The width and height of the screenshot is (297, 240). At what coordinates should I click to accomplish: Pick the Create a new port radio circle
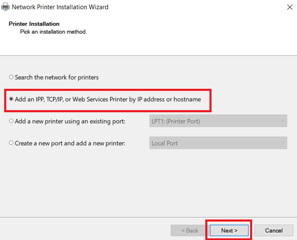click(11, 143)
